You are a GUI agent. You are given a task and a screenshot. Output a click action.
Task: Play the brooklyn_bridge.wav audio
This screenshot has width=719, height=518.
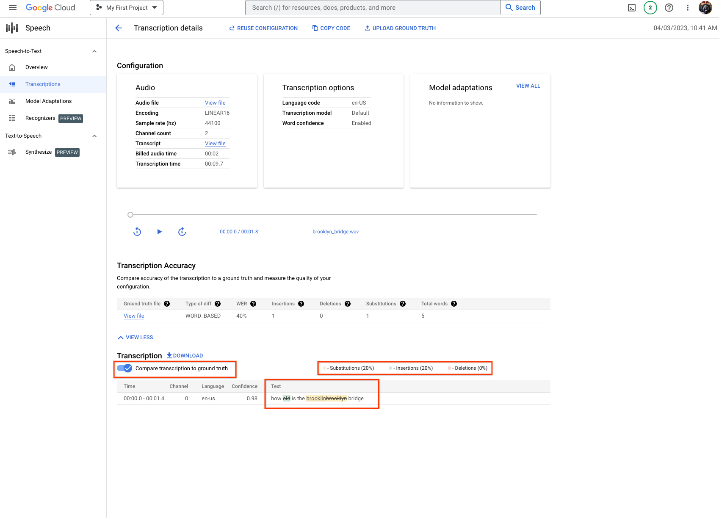(159, 232)
